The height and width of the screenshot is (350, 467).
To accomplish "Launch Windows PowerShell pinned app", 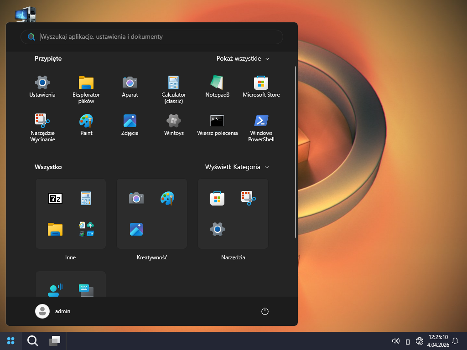I will pos(261,128).
